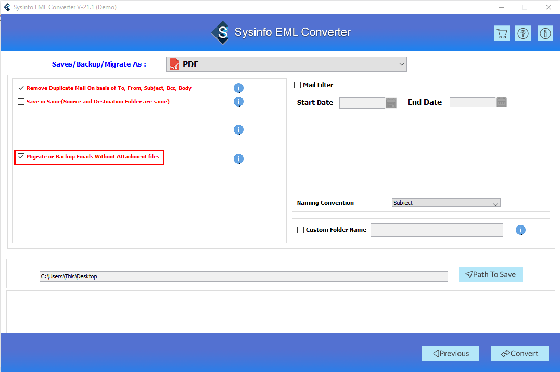
Task: Open the Saves/Backup/Migrate As PDF dropdown
Action: (286, 64)
